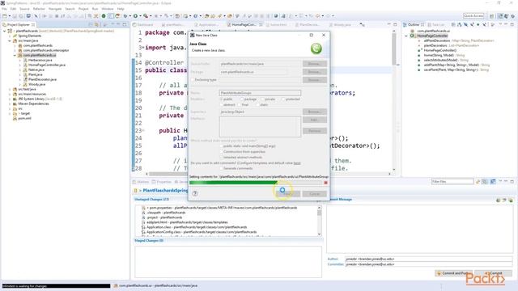
Task: Open the New item toolbar icon
Action: pyautogui.click(x=5, y=16)
